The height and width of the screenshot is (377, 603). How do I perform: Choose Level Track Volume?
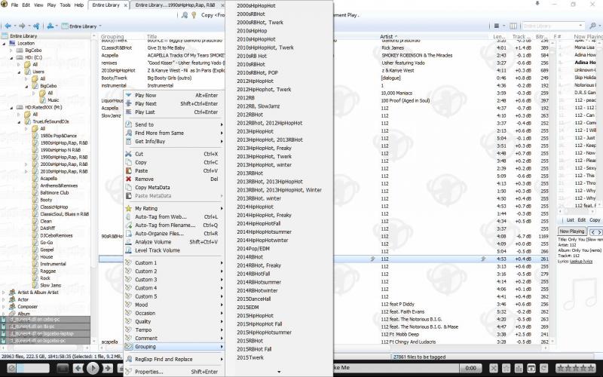coord(174,250)
